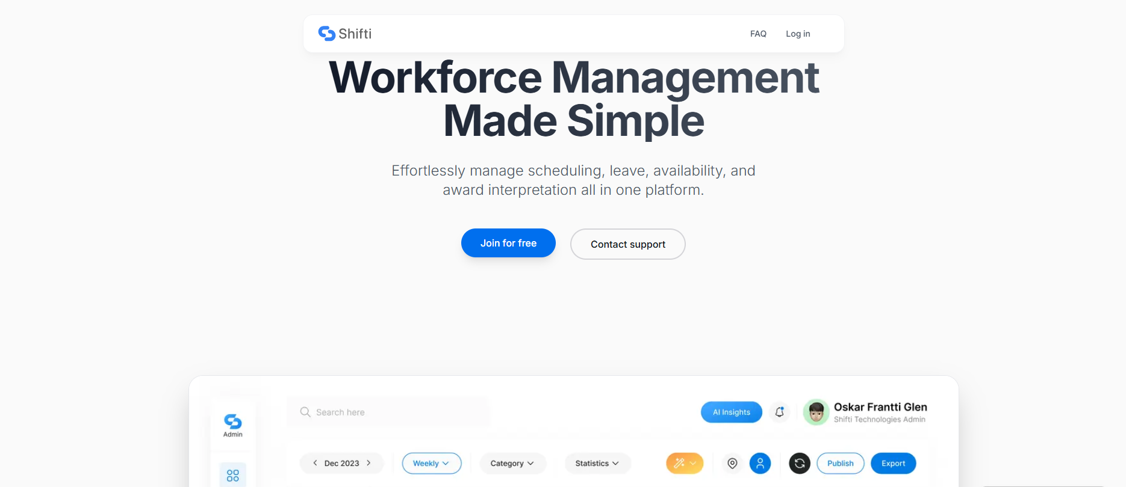The image size is (1126, 487).
Task: Click Shifti Technologies Admin text
Action: (880, 420)
